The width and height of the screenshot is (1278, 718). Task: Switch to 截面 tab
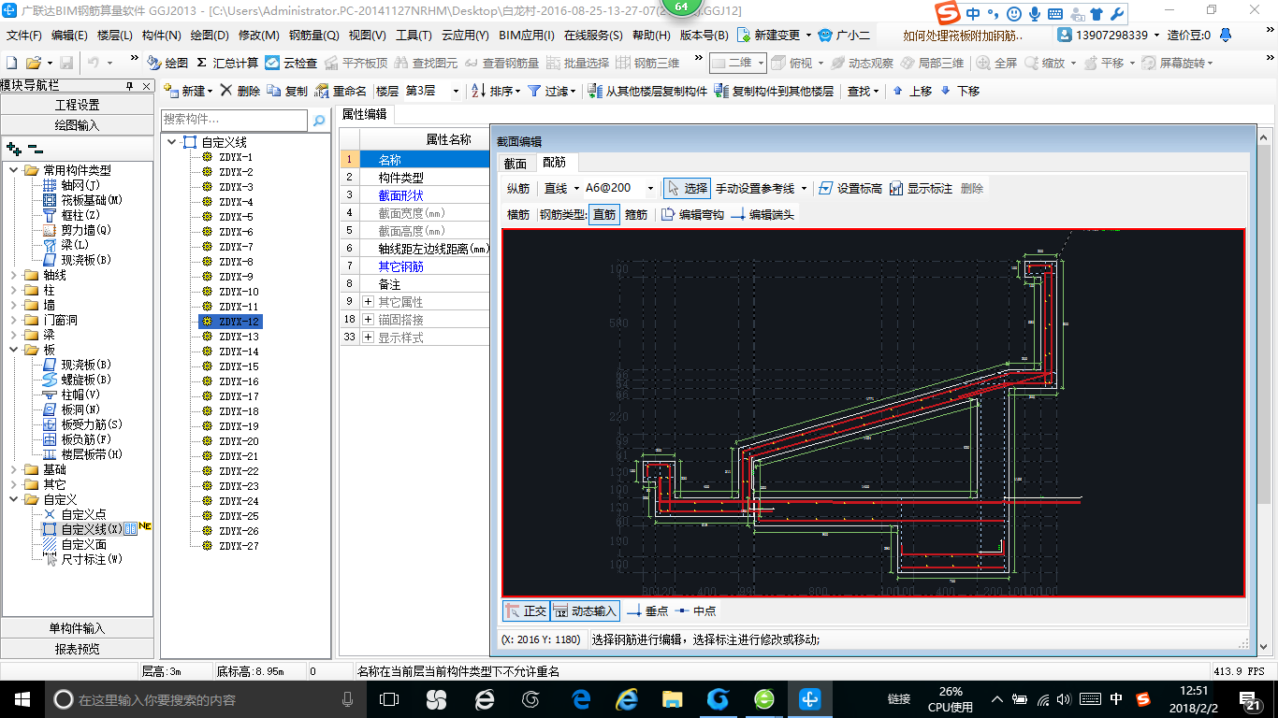[515, 163]
